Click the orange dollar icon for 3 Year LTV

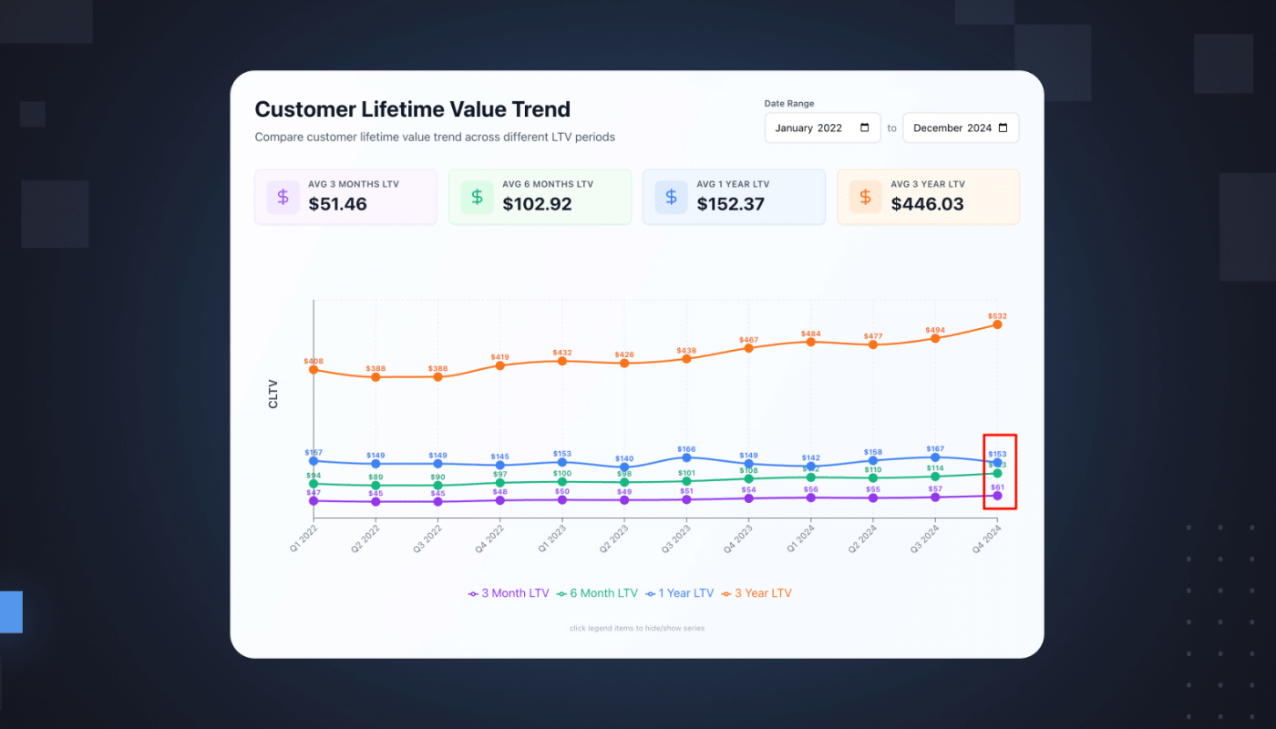865,197
